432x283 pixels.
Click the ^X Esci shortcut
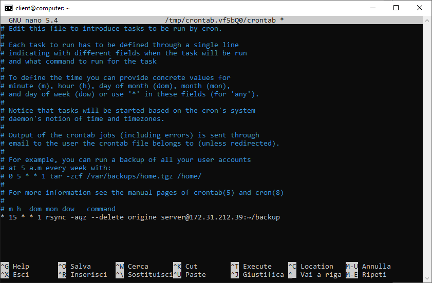(x=15, y=274)
